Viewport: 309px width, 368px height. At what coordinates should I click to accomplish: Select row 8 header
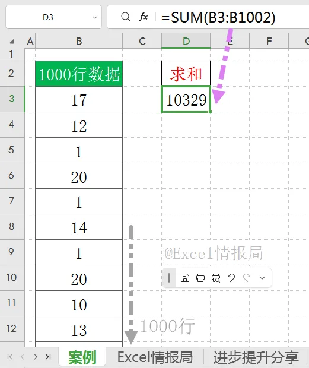point(12,227)
